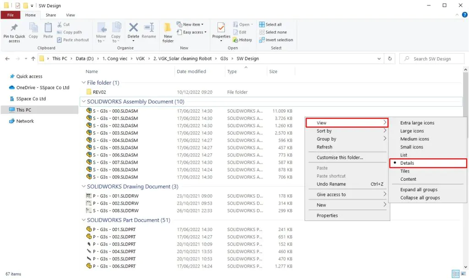The image size is (469, 280).
Task: Click the Search SW Design box
Action: coord(431,59)
